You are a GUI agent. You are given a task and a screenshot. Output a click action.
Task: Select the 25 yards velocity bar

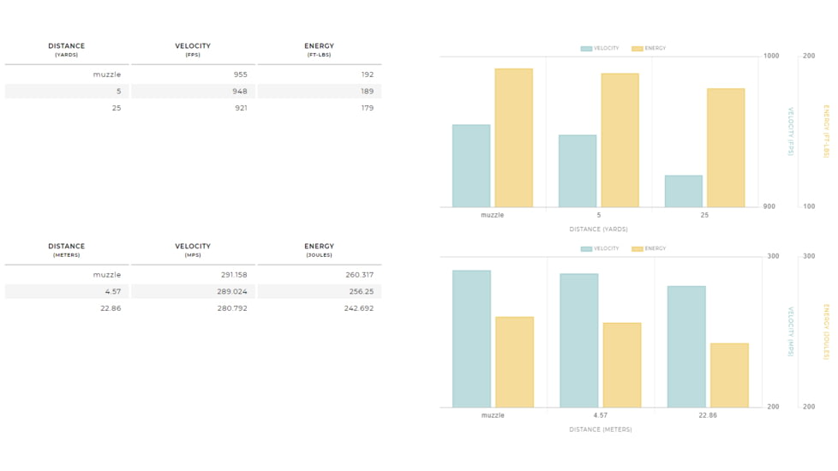click(683, 191)
